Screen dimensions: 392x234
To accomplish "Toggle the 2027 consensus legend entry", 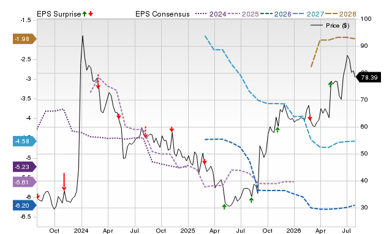I will [x=308, y=14].
